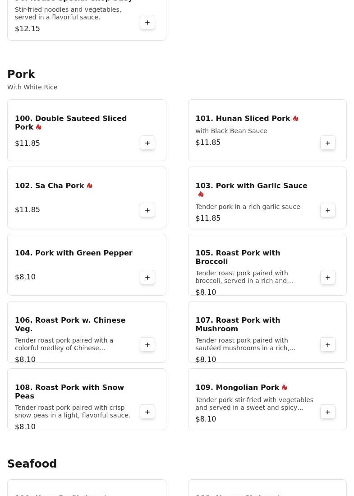Click plus button for Hunan Sliced Pork

click(328, 143)
